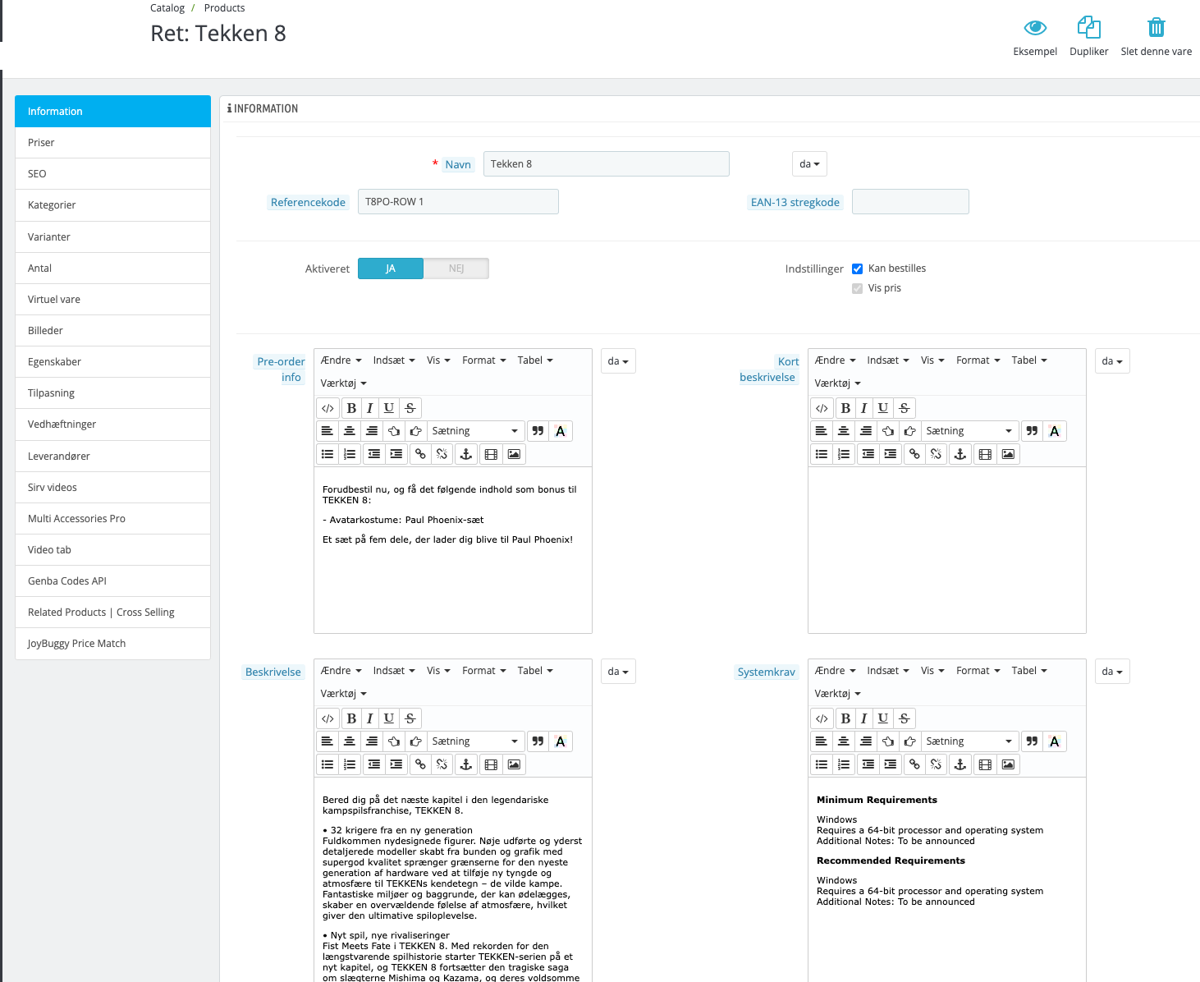The image size is (1200, 982).
Task: Uncheck the Kan bestilles checkbox
Action: tap(857, 268)
